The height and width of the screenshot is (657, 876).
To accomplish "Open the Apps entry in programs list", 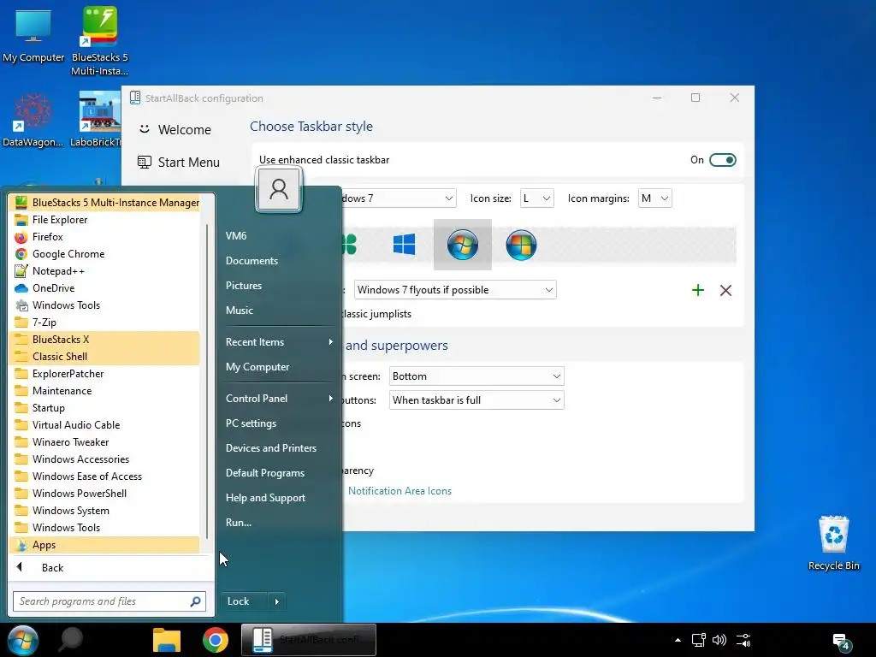I will [x=104, y=545].
